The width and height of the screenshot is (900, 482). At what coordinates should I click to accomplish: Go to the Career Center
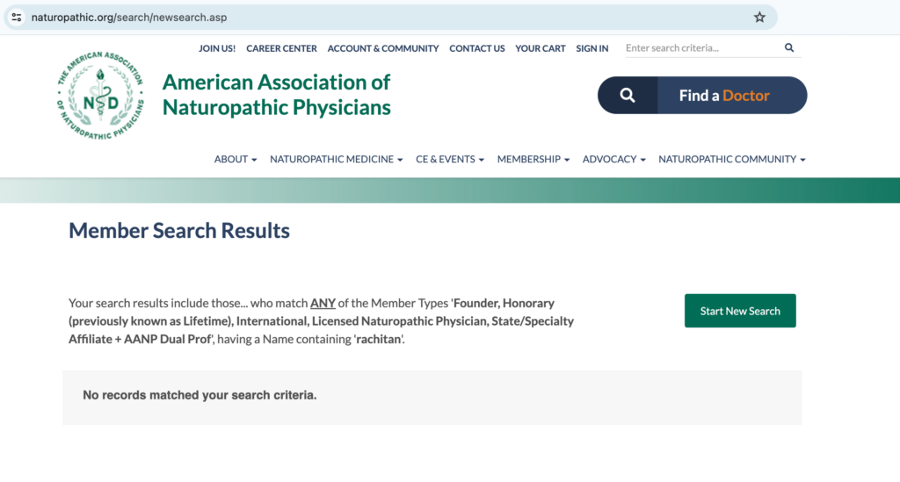[x=281, y=48]
